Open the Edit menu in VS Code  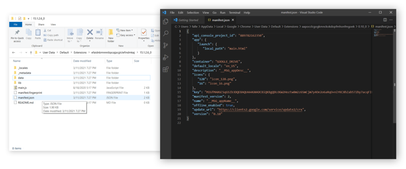pyautogui.click(x=180, y=12)
